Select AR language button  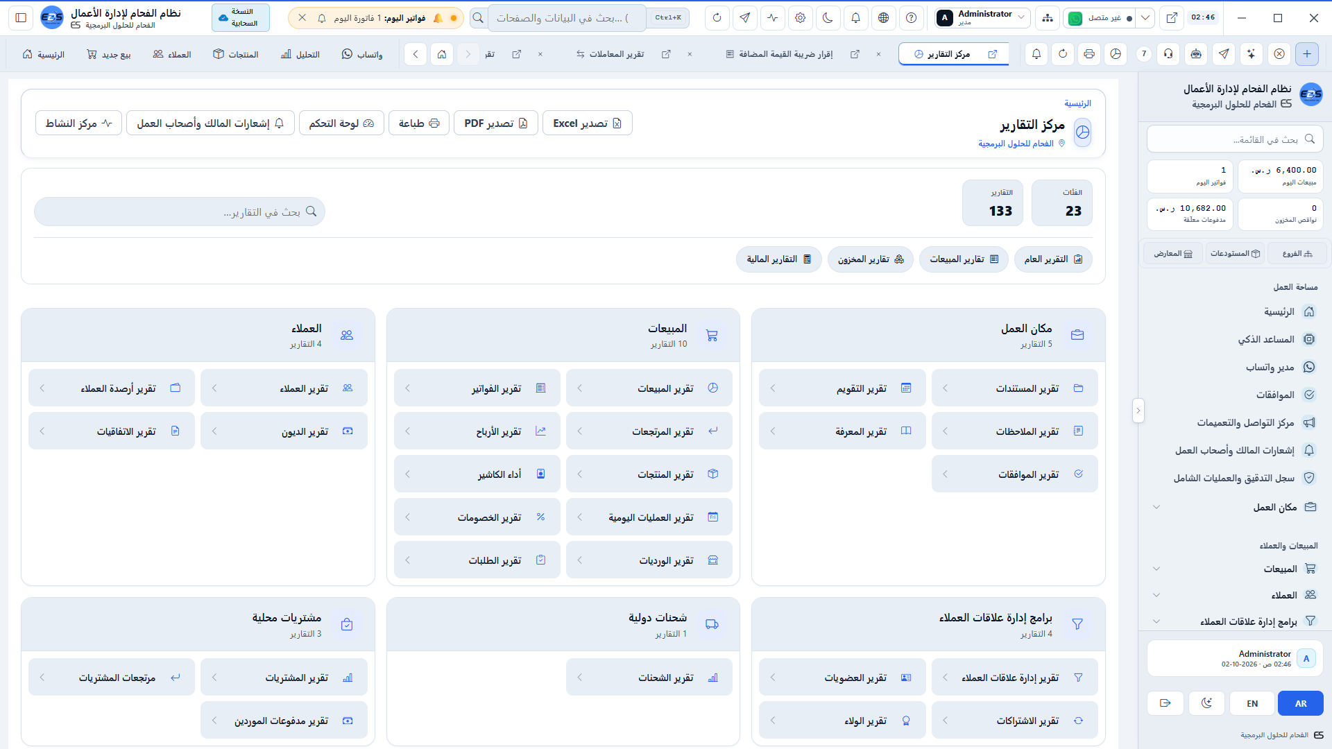click(x=1301, y=703)
